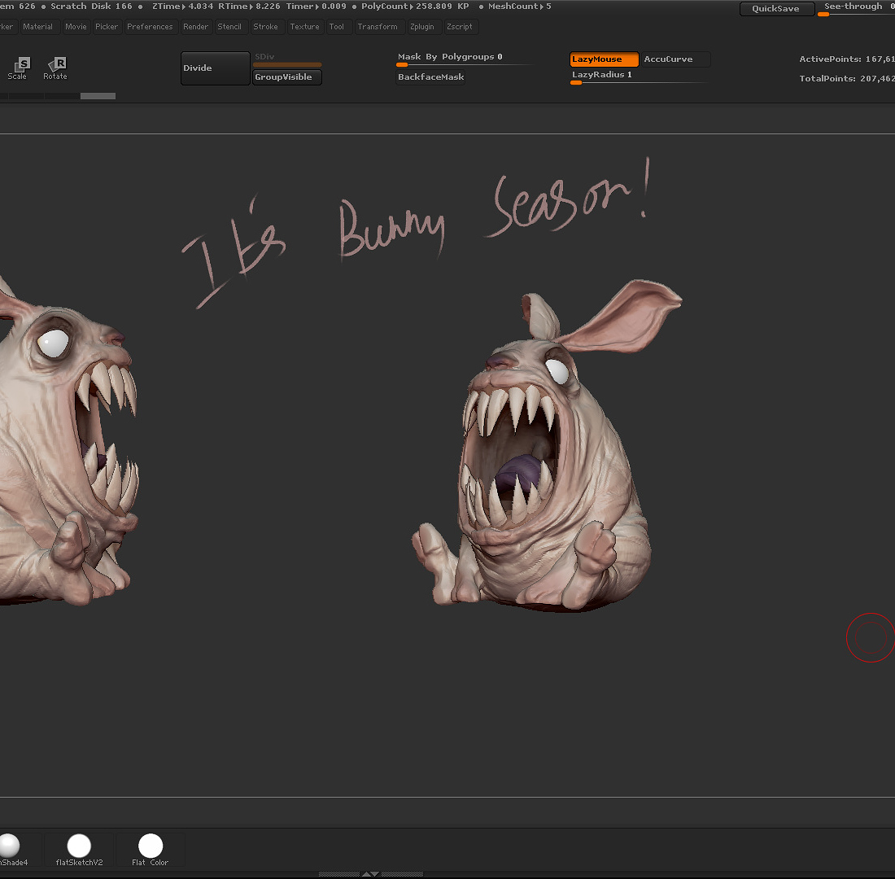Adjust the SDiv slider
This screenshot has width=895, height=879.
[x=287, y=59]
